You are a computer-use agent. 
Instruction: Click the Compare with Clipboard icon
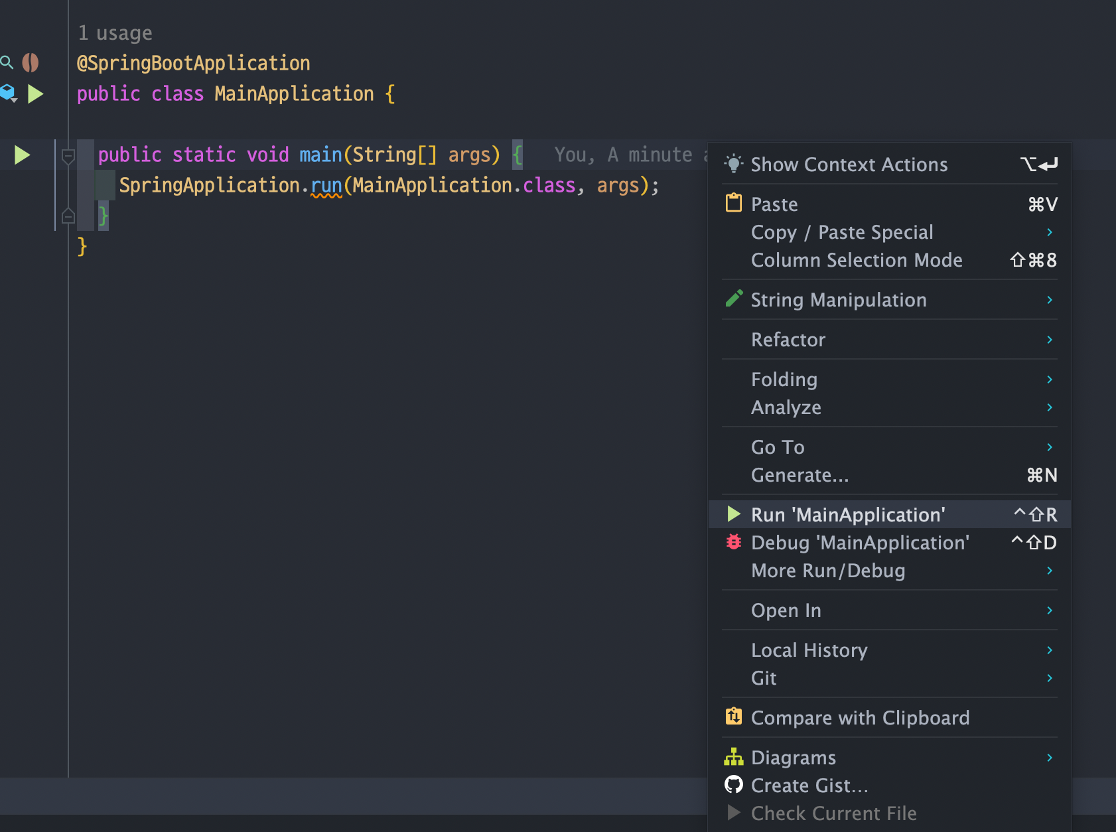pos(733,717)
